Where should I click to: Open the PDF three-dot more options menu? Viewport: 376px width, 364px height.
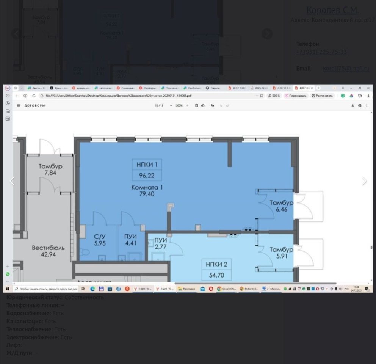[x=367, y=105]
